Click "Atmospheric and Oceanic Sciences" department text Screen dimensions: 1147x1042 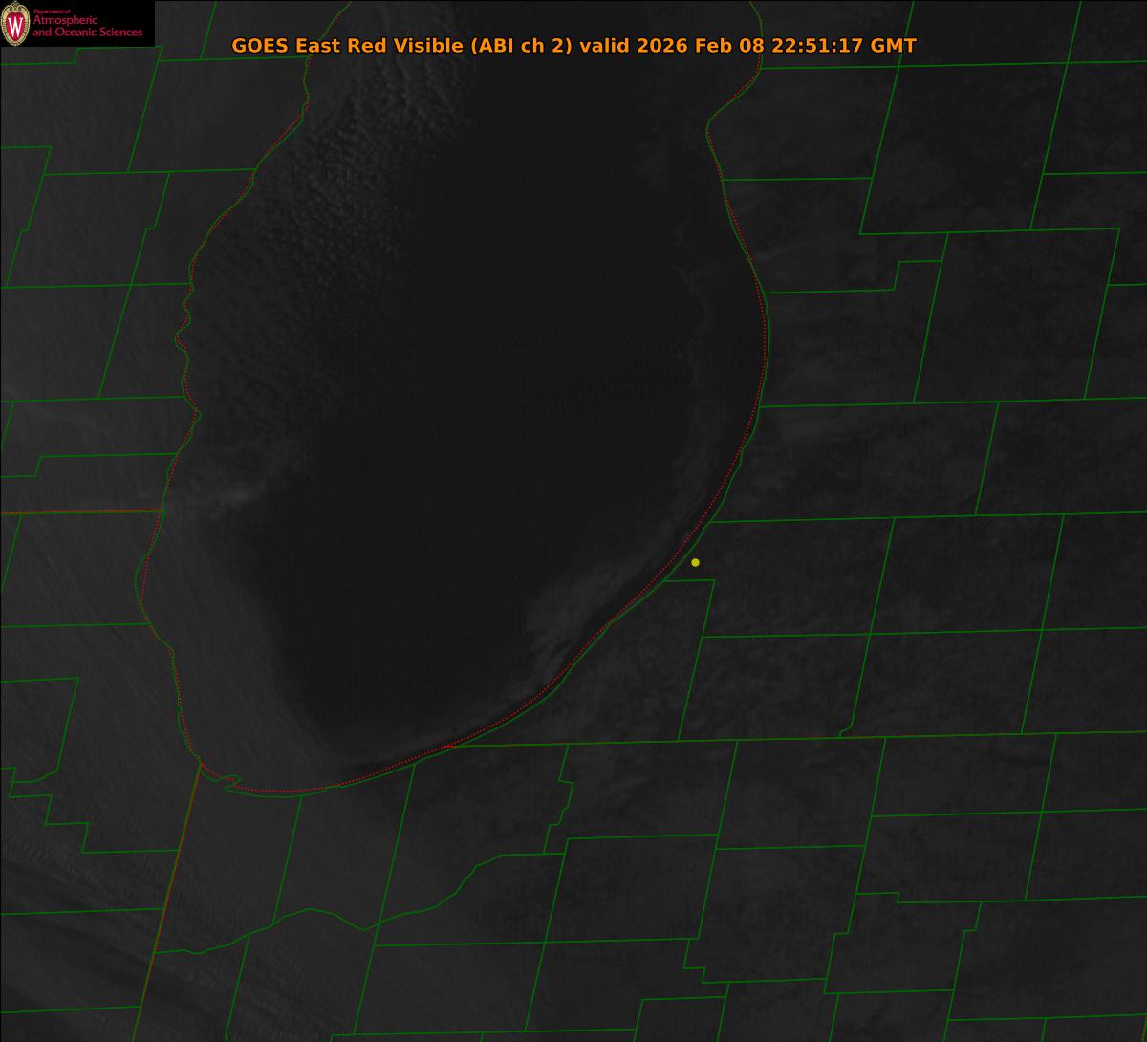pos(88,27)
